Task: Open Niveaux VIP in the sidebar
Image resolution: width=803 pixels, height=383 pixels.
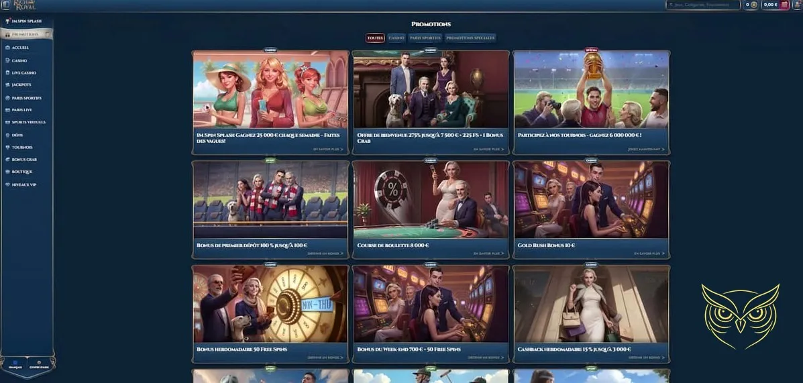Action: pos(23,184)
